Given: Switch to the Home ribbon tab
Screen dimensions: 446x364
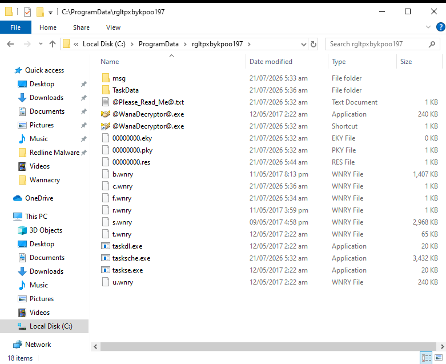Looking at the screenshot, I should click(48, 27).
